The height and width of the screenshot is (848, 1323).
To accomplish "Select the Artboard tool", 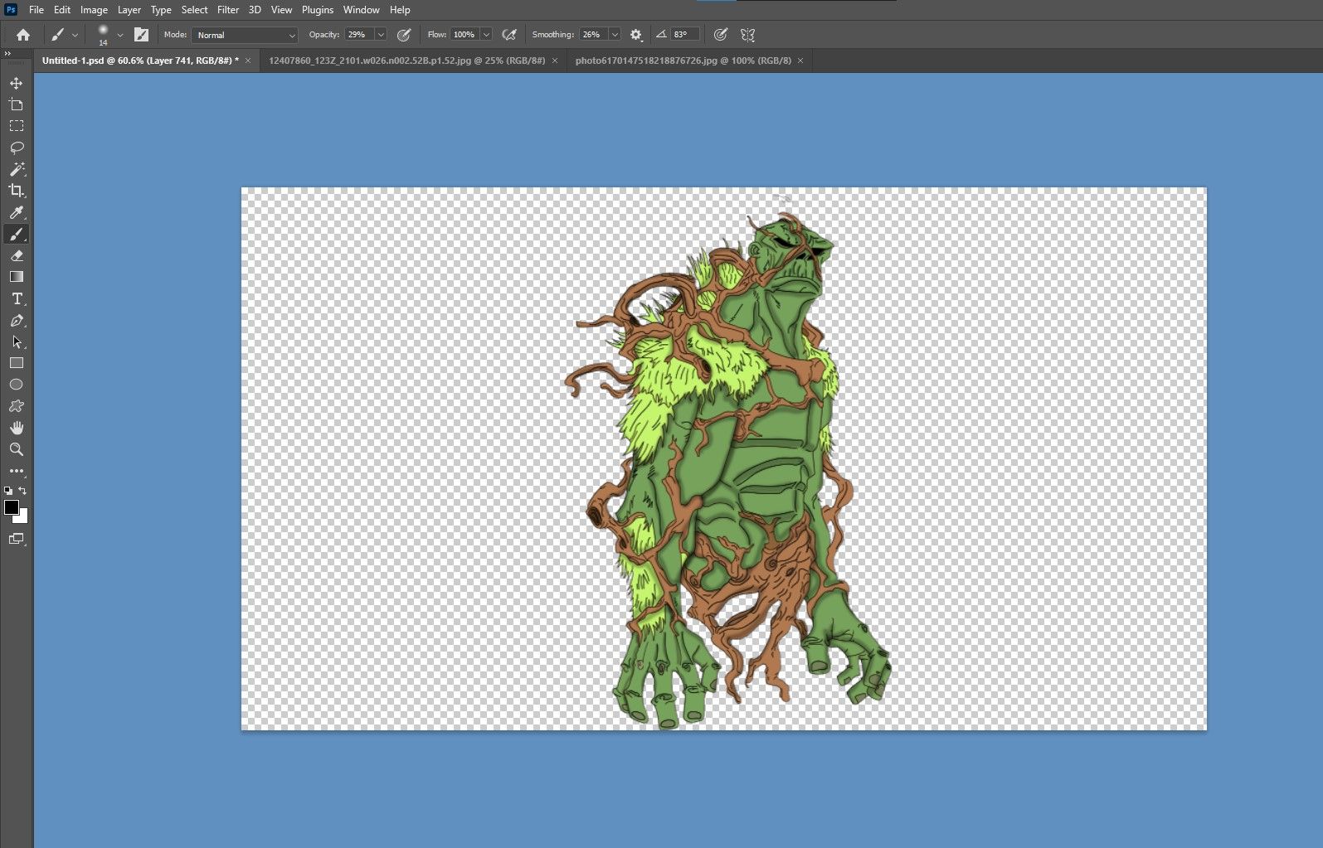I will point(17,104).
